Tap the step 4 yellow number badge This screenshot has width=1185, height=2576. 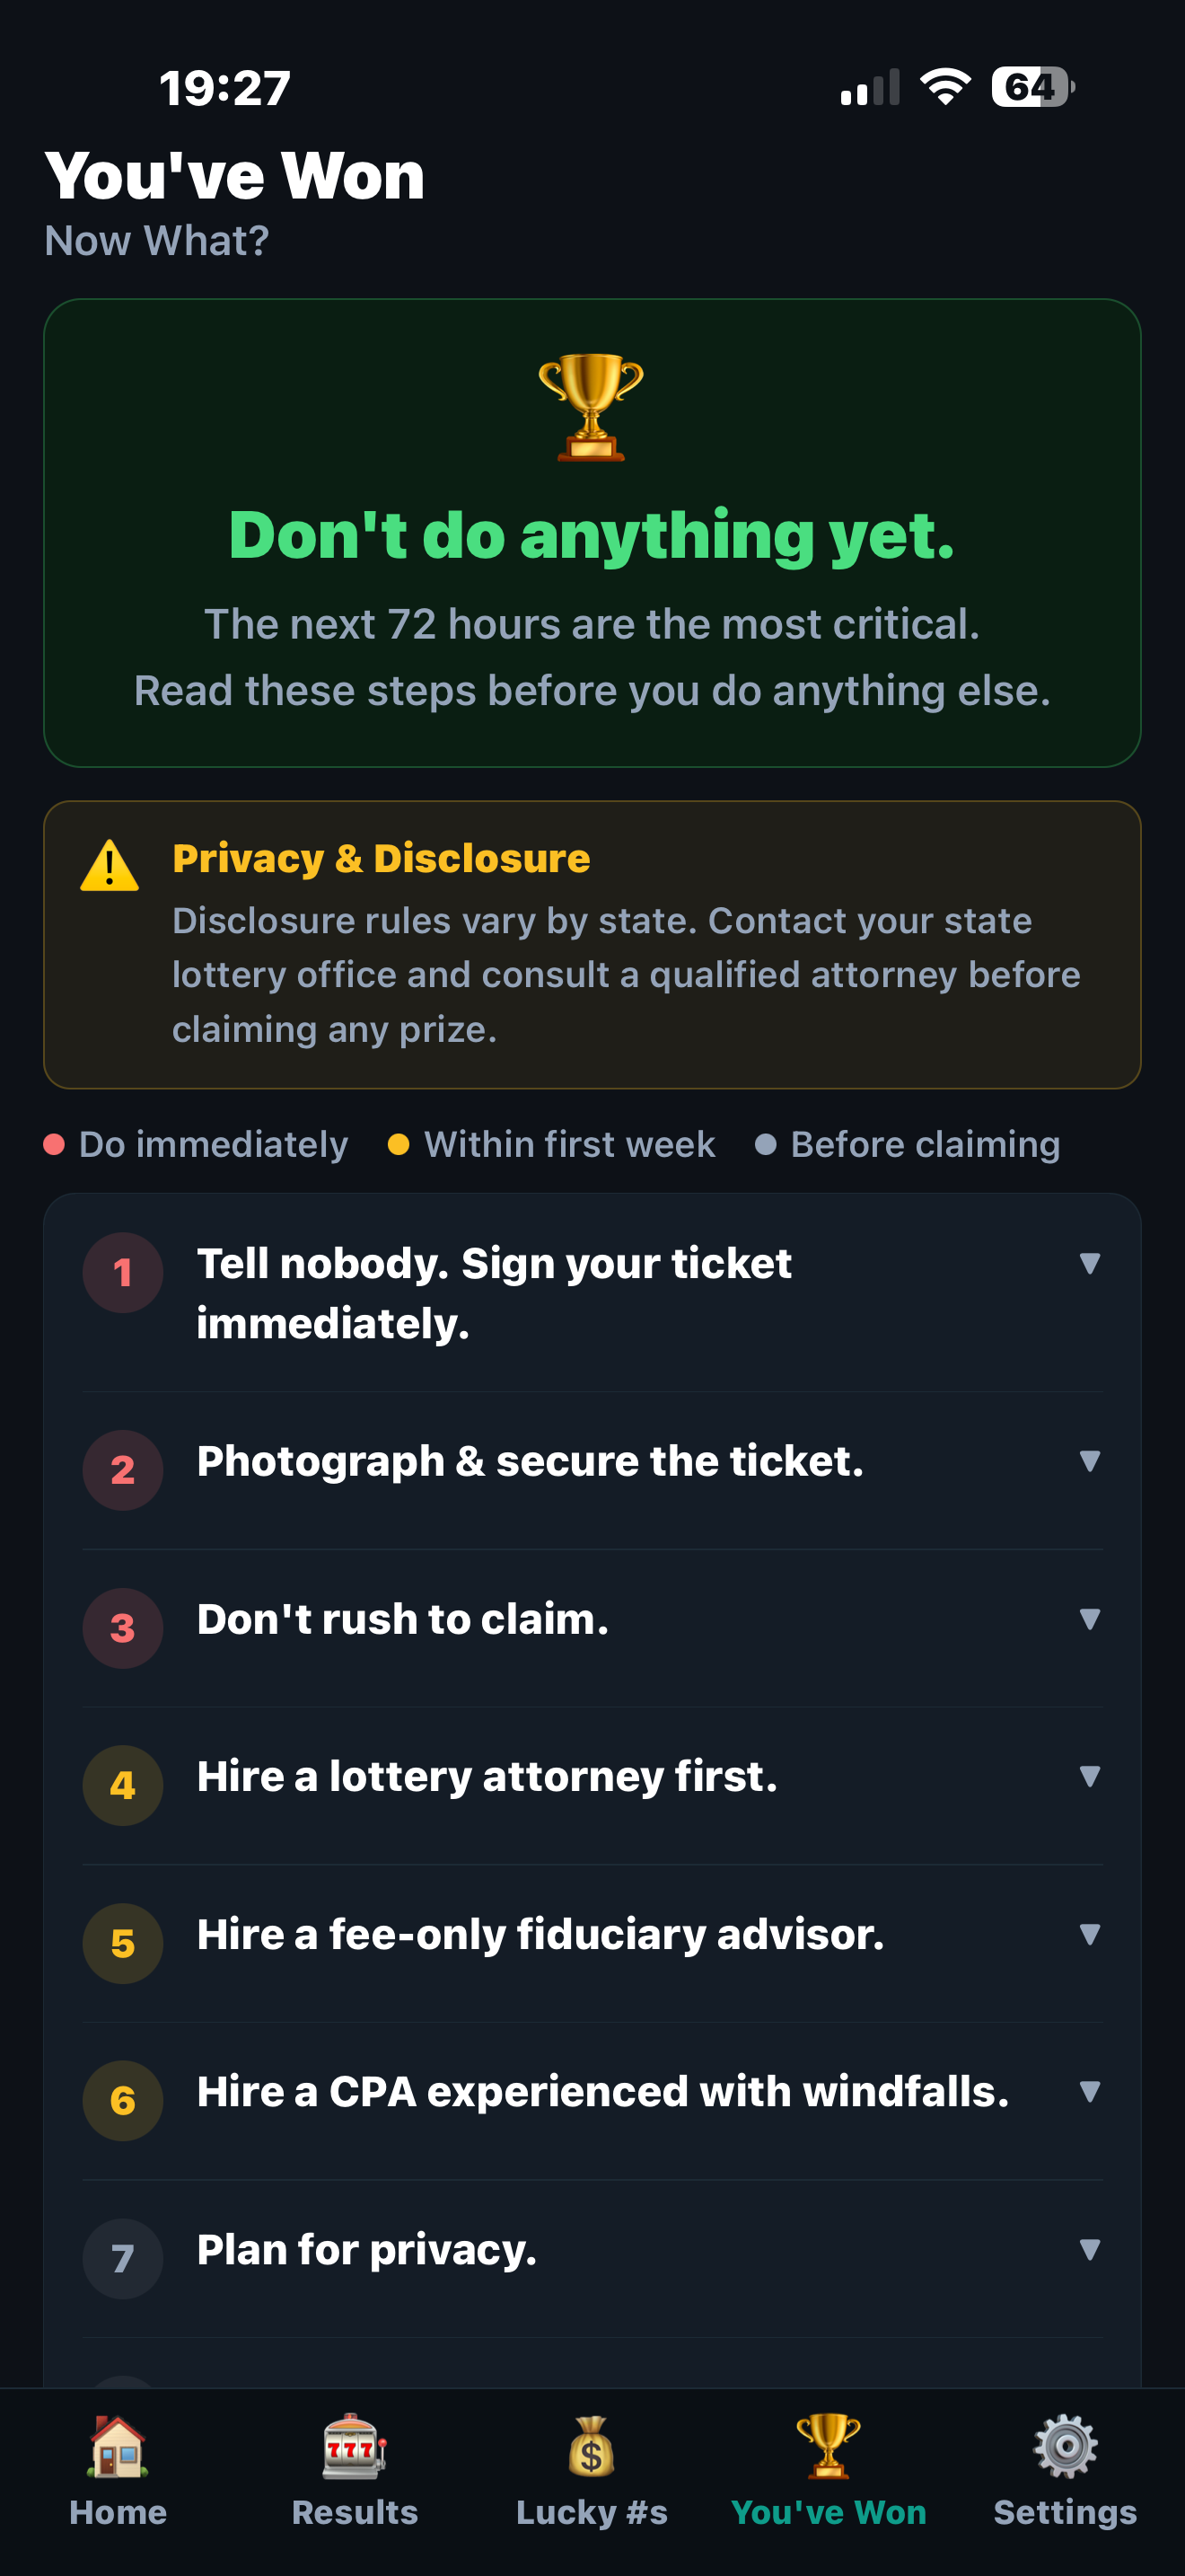coord(123,1785)
